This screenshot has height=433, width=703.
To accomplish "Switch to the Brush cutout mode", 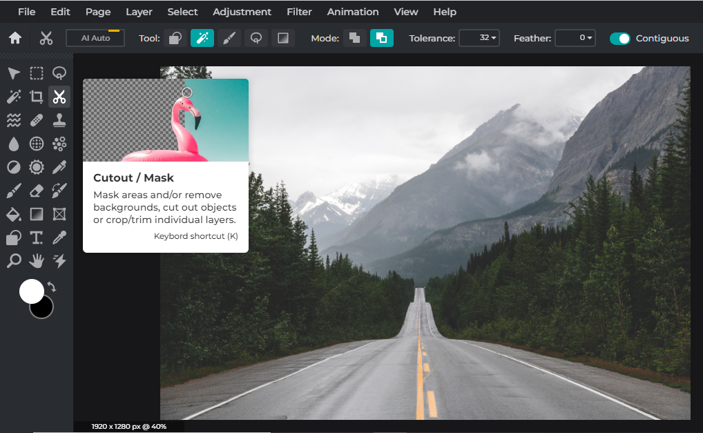I will [x=229, y=38].
